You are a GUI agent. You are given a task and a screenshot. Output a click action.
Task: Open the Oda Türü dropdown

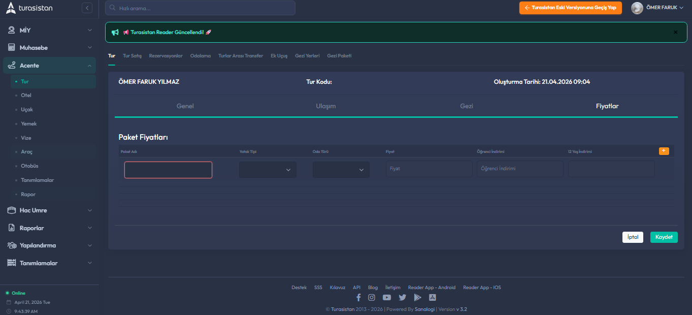pyautogui.click(x=341, y=170)
